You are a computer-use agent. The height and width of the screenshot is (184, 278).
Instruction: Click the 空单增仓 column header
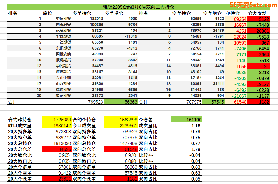[213, 13]
